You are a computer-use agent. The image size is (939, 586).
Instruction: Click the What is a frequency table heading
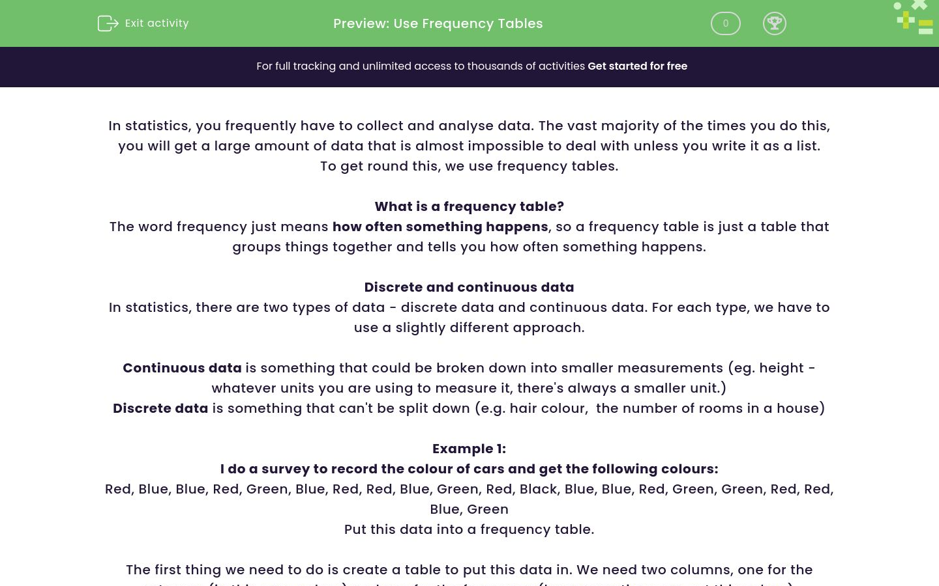click(x=469, y=206)
